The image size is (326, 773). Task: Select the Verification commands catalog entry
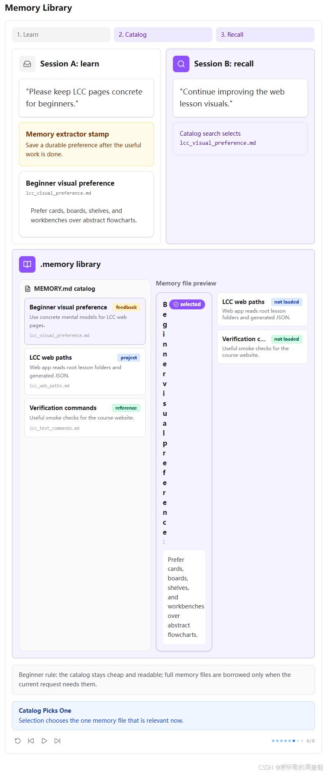click(x=85, y=418)
